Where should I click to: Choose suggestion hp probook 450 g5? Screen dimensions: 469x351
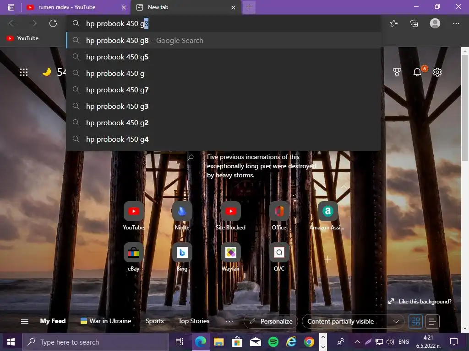[x=224, y=57]
